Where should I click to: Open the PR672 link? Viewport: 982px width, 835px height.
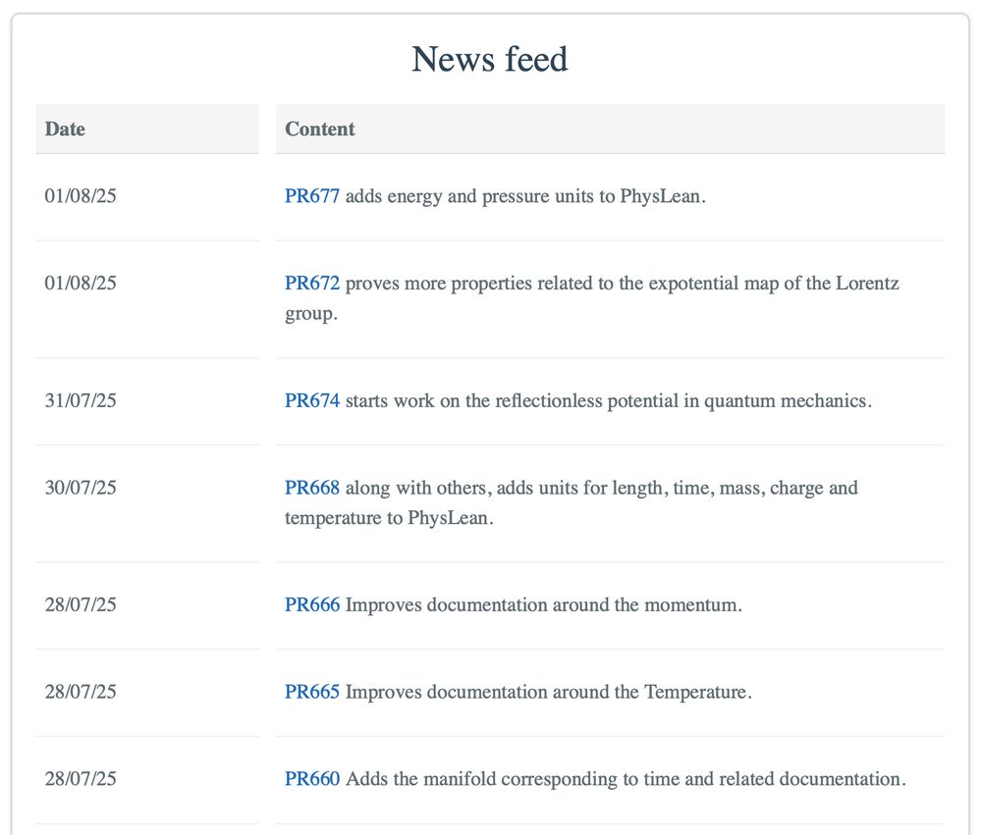[x=312, y=283]
